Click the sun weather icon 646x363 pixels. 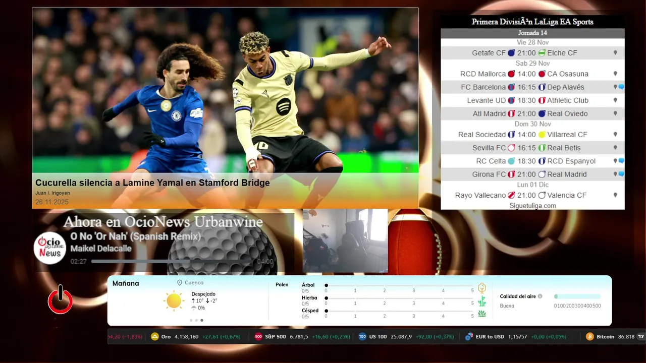click(174, 300)
